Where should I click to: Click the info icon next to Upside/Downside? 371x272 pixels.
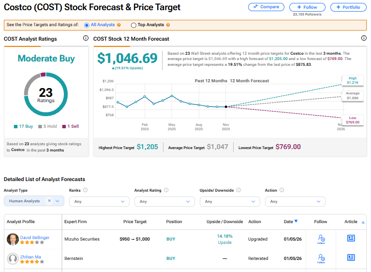tap(238, 191)
